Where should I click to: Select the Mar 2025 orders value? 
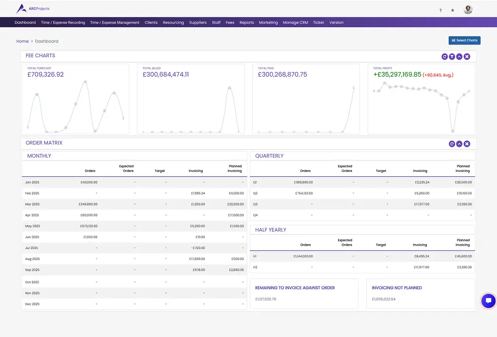pyautogui.click(x=88, y=204)
